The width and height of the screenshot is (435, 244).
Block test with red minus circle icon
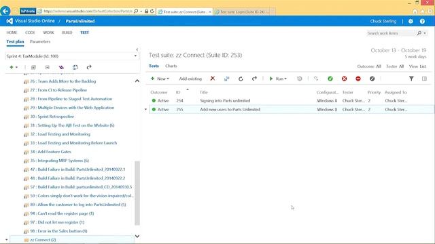click(x=358, y=79)
